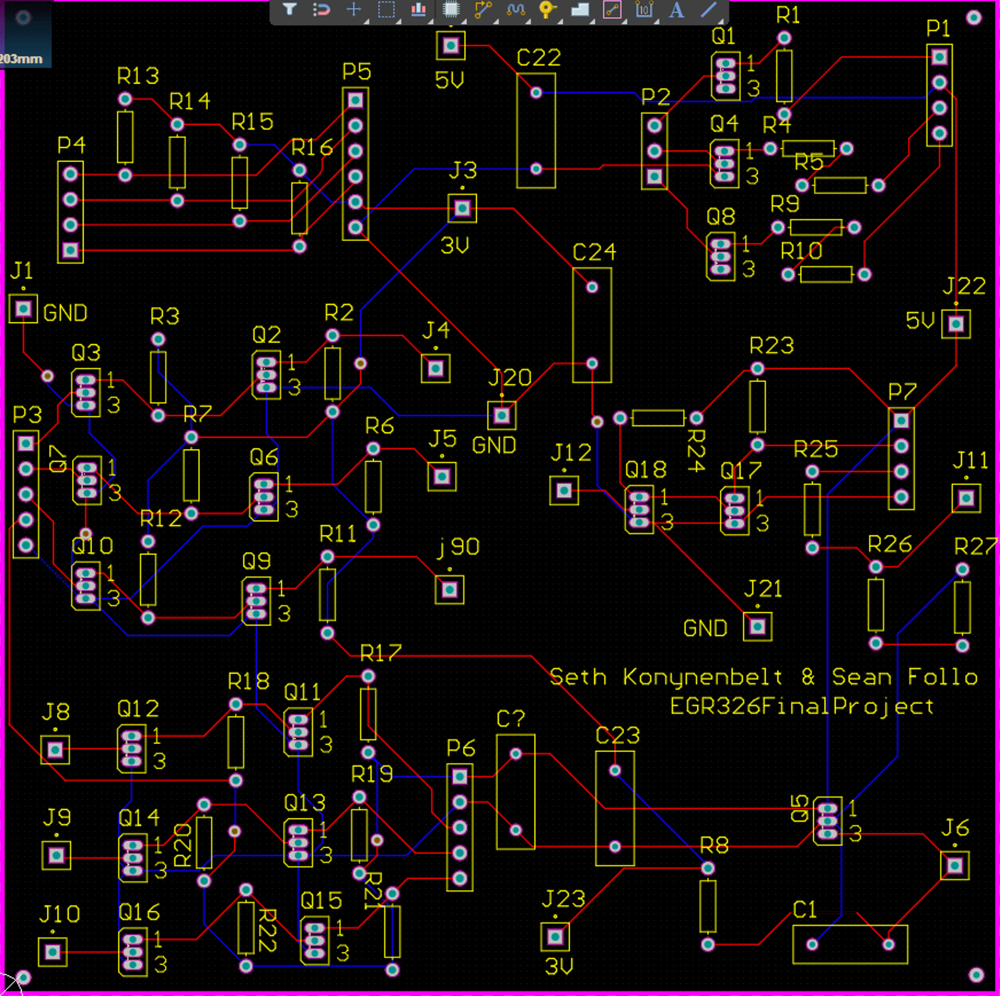Expand the via tool options triangle
The height and width of the screenshot is (996, 1000).
pos(559,21)
